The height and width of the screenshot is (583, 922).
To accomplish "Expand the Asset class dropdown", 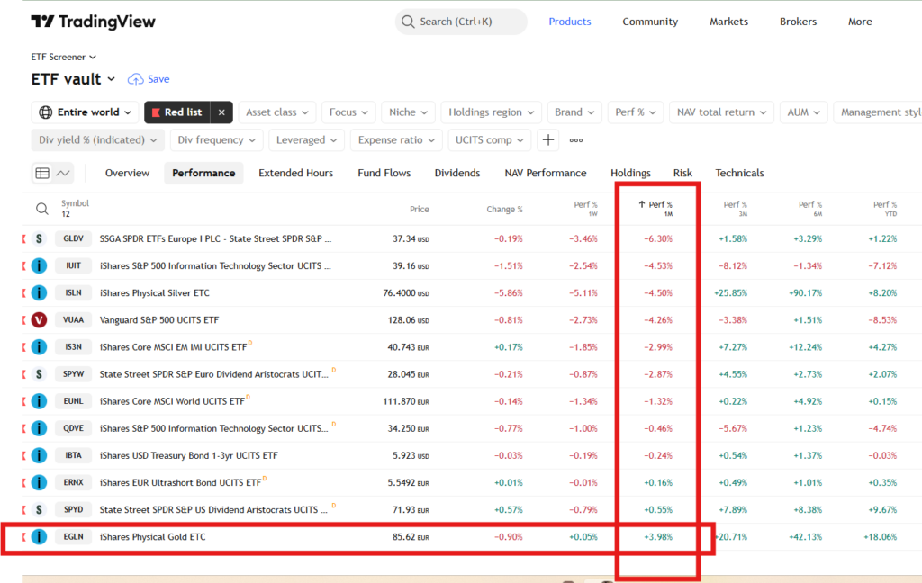I will 279,112.
